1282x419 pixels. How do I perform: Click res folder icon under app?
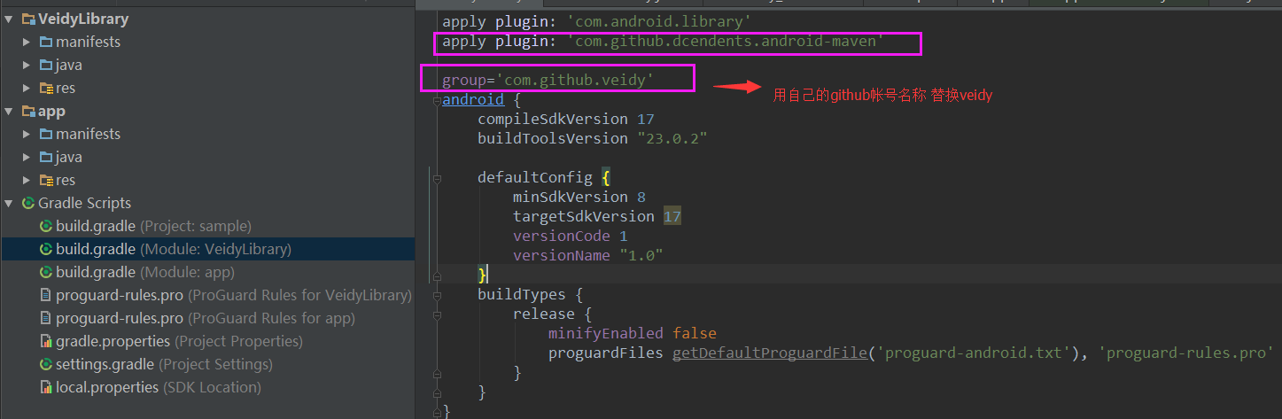pos(46,180)
